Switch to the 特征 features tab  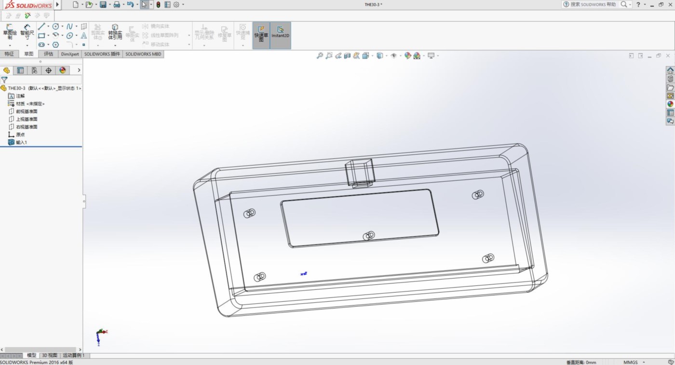(x=9, y=54)
